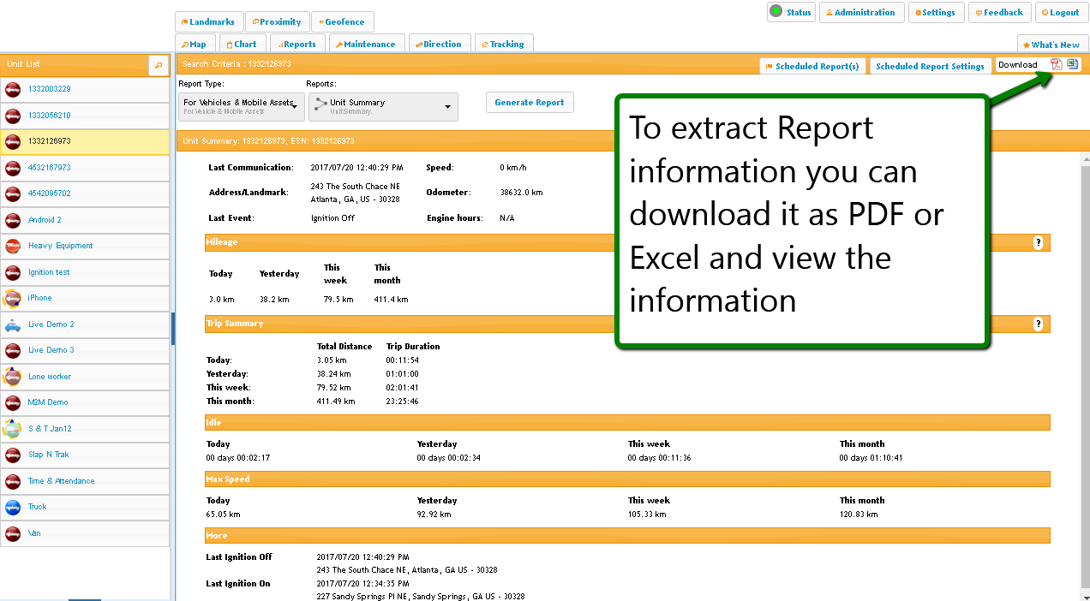1090x601 pixels.
Task: Click the Live Demo 2 car icon
Action: pos(13,324)
